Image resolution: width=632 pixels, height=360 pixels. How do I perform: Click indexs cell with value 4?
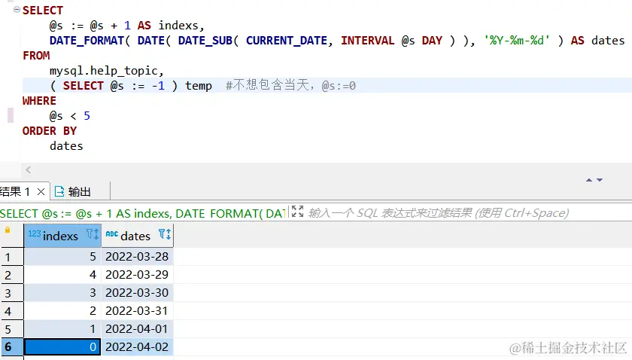click(62, 275)
